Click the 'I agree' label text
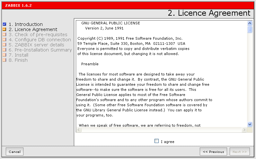The image size is (256, 159). coord(168,142)
